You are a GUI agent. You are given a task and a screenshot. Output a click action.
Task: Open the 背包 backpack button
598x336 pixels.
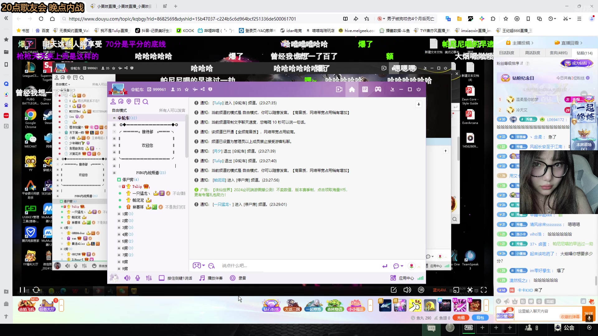(x=480, y=318)
